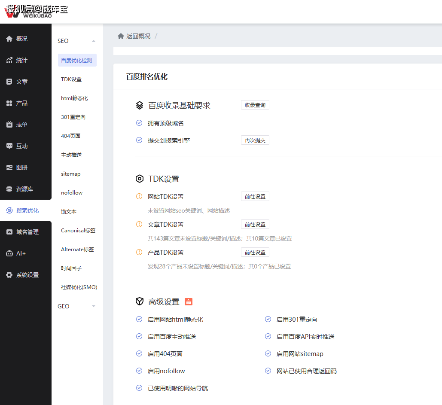The width and height of the screenshot is (442, 405).
Task: Click the 再次提交 button
Action: click(x=255, y=140)
